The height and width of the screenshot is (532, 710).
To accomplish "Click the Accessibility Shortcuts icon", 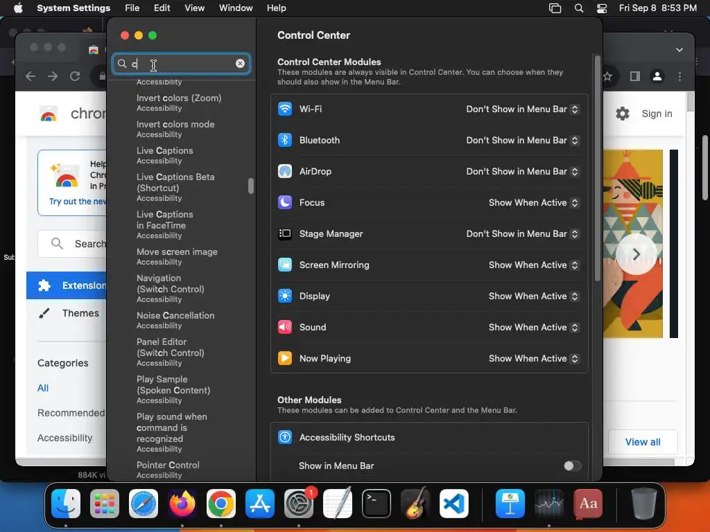I will (285, 437).
